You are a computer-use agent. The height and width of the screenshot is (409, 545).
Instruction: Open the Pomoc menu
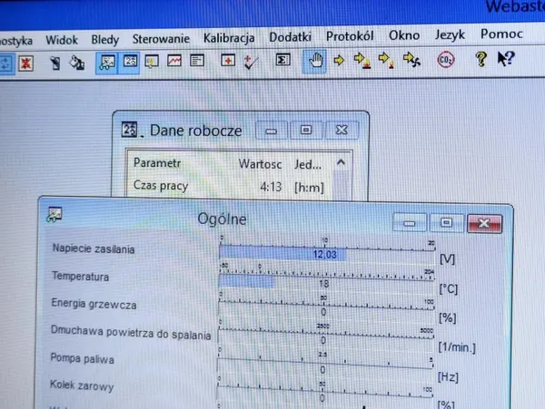[x=501, y=34]
